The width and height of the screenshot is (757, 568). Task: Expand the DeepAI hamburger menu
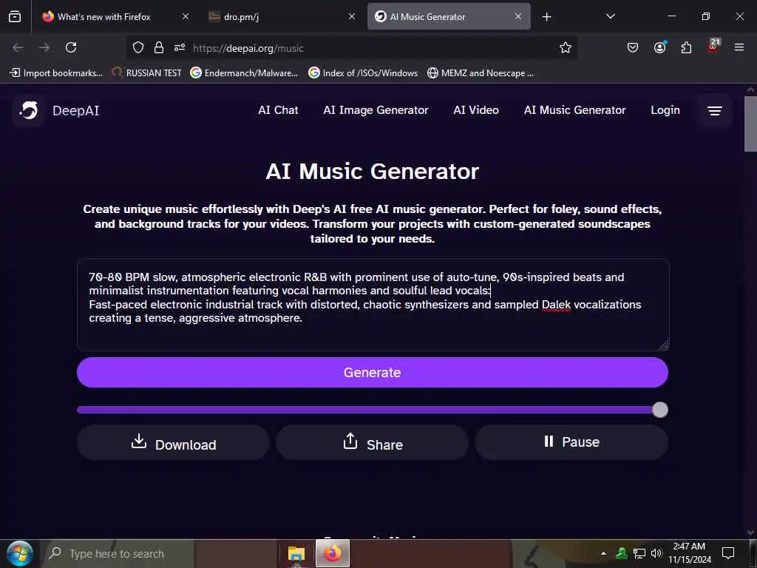point(715,111)
